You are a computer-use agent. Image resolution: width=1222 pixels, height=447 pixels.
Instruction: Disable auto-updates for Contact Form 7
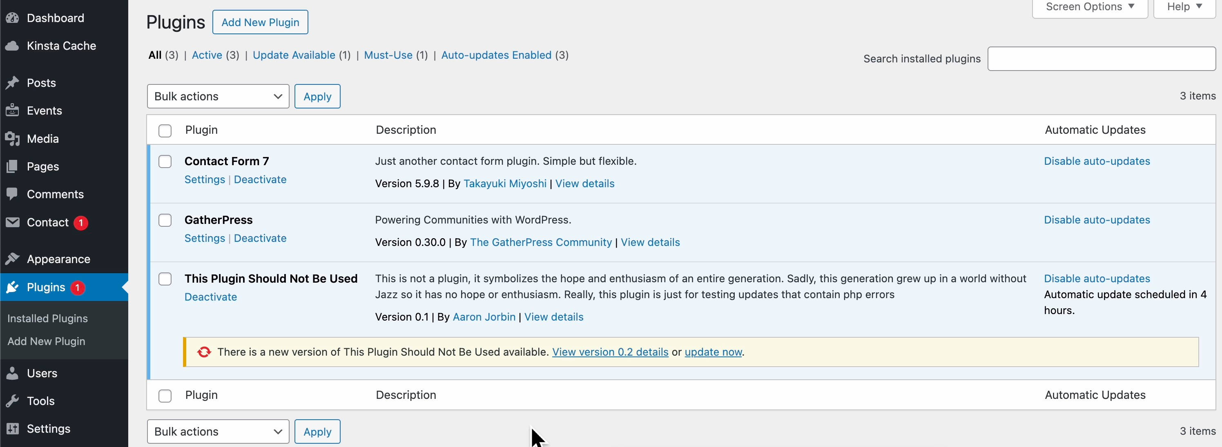(1097, 161)
